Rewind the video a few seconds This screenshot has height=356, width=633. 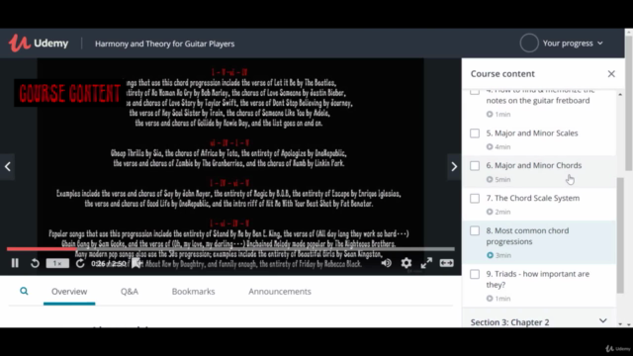[36, 263]
